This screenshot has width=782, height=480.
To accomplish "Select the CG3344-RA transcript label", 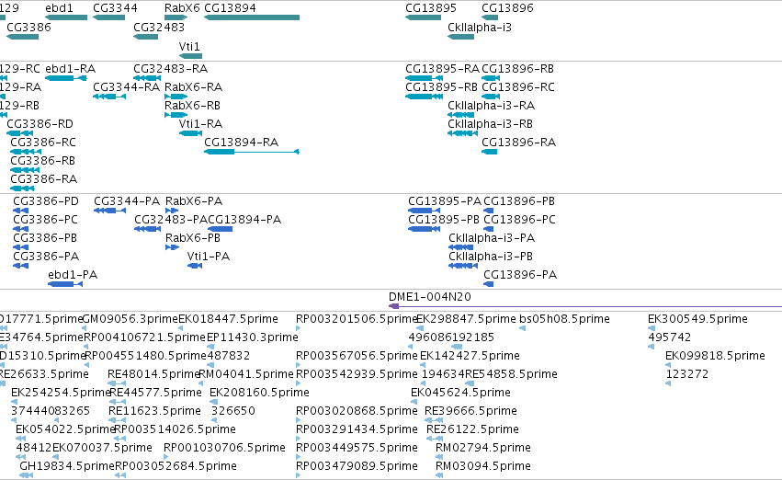I will click(127, 86).
